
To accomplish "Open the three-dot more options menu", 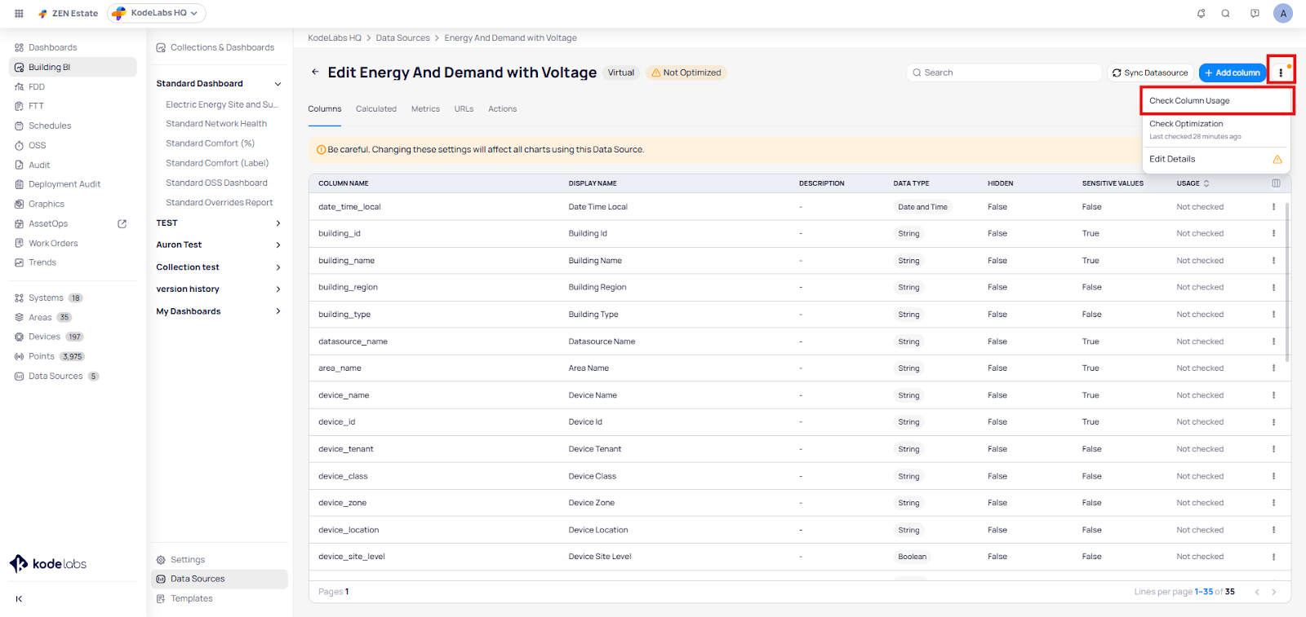I will [x=1281, y=73].
